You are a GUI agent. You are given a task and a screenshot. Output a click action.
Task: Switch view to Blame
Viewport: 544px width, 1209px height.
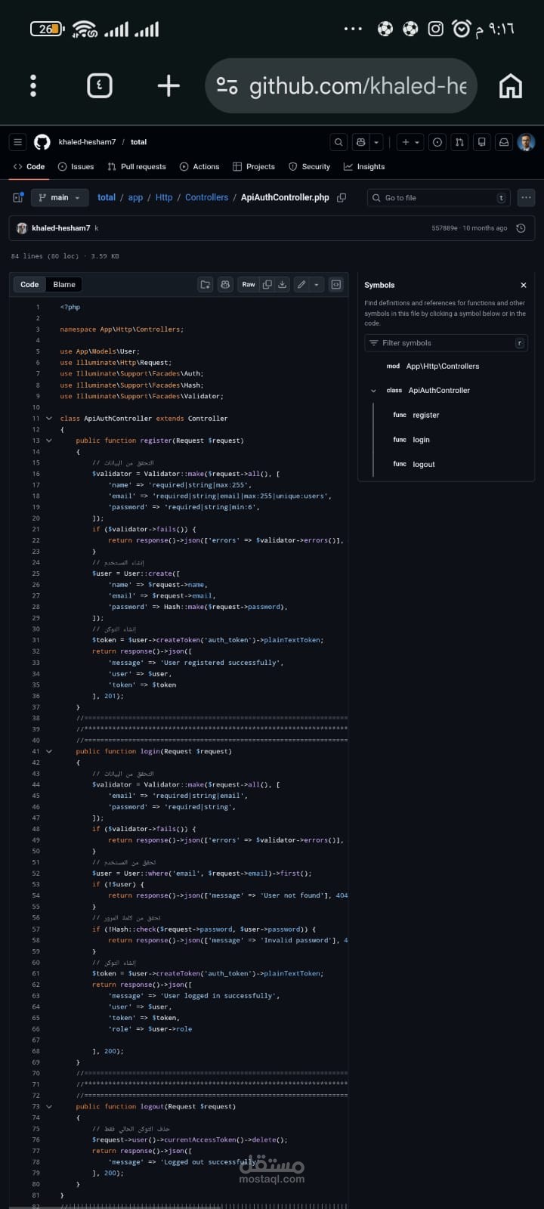pos(64,285)
